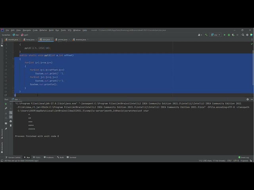The height and width of the screenshot is (190, 254).
Task: Open the Structure tool window sidebar button
Action: (x=2, y=134)
